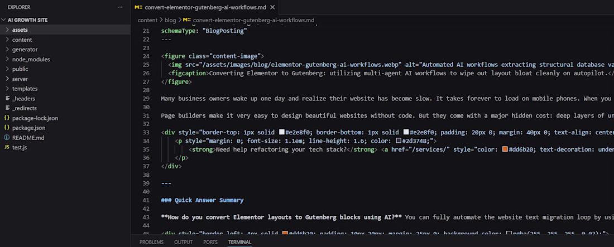Click line number 41 in gutter
The height and width of the screenshot is (247, 614).
[146, 200]
